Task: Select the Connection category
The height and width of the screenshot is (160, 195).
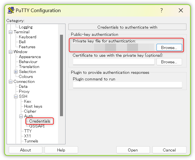Action: pos(24,82)
